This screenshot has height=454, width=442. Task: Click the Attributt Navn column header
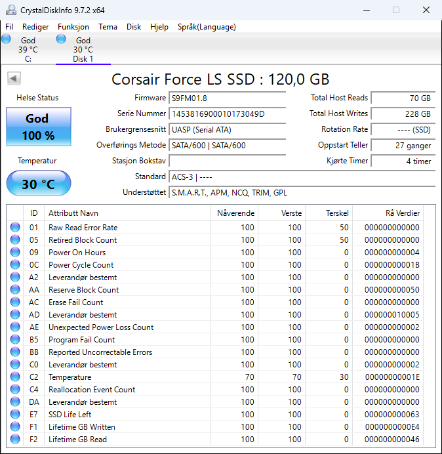(x=128, y=213)
